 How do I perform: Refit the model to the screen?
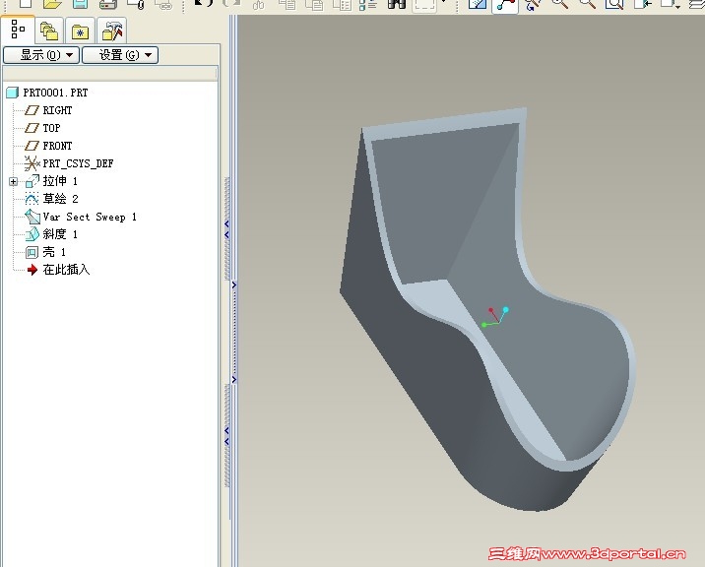[x=614, y=4]
